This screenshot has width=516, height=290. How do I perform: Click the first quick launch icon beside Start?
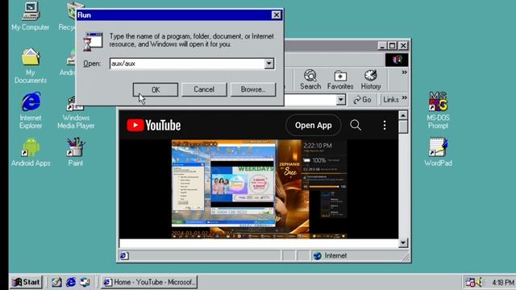[56, 282]
